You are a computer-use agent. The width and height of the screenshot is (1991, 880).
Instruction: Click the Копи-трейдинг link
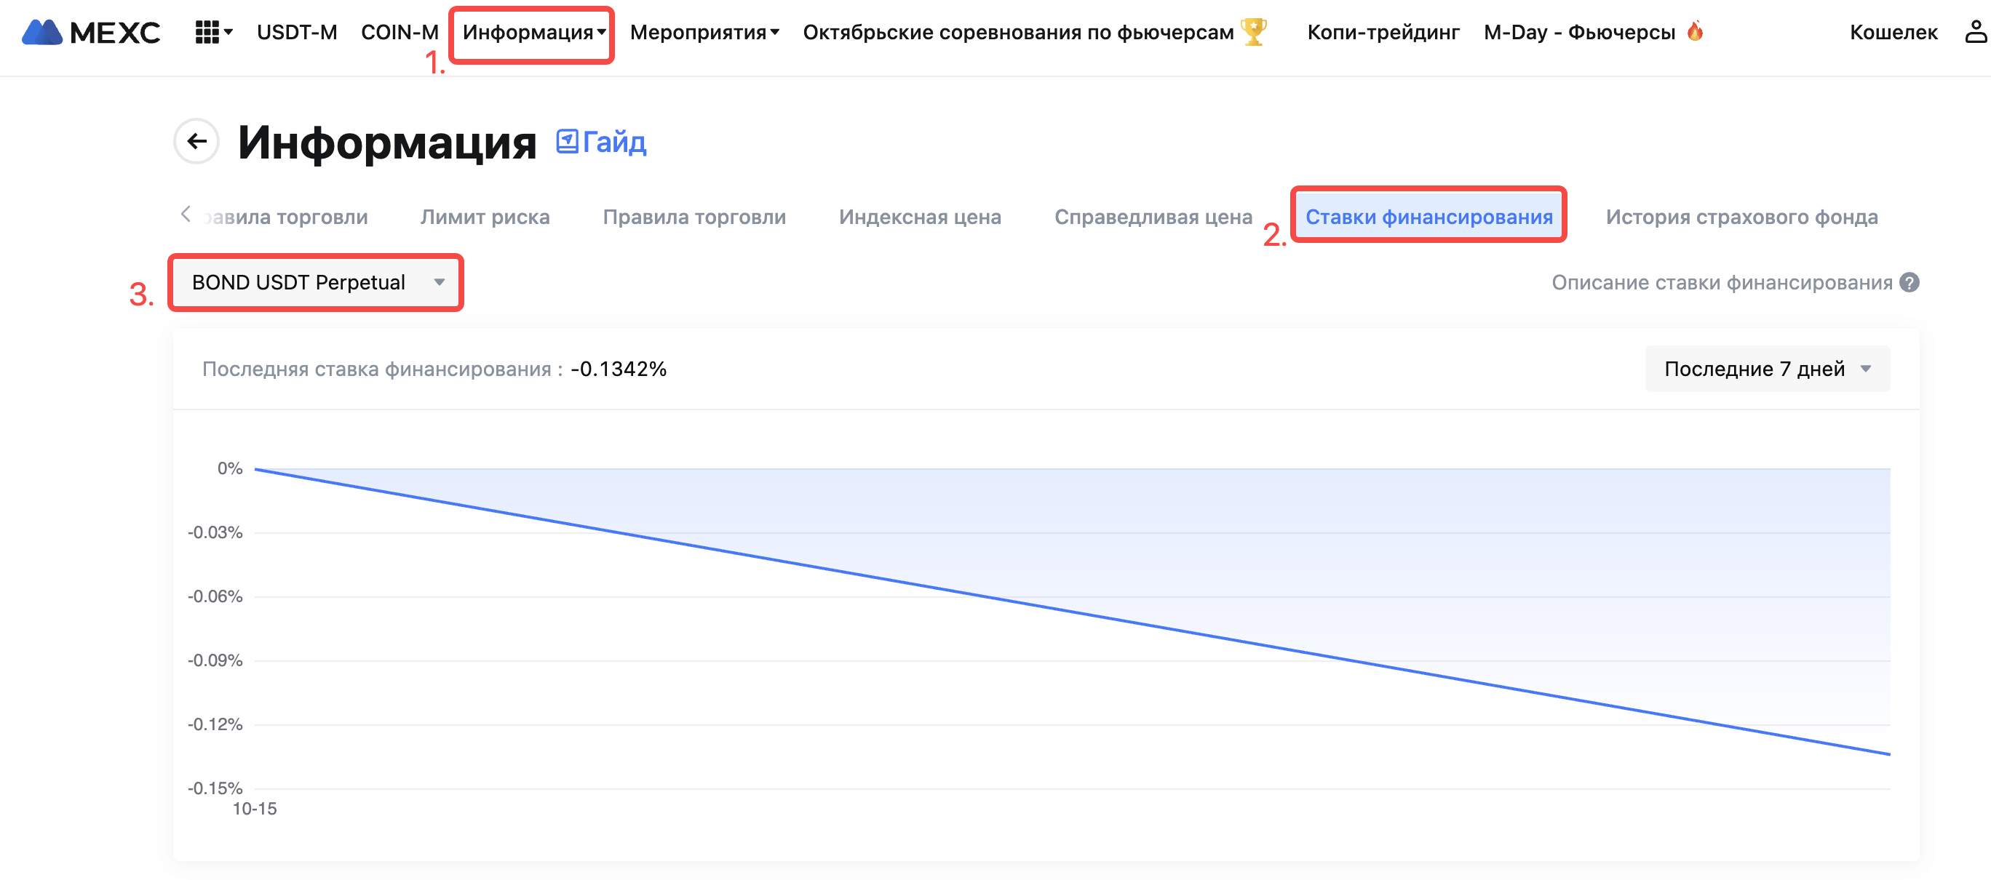tap(1383, 33)
